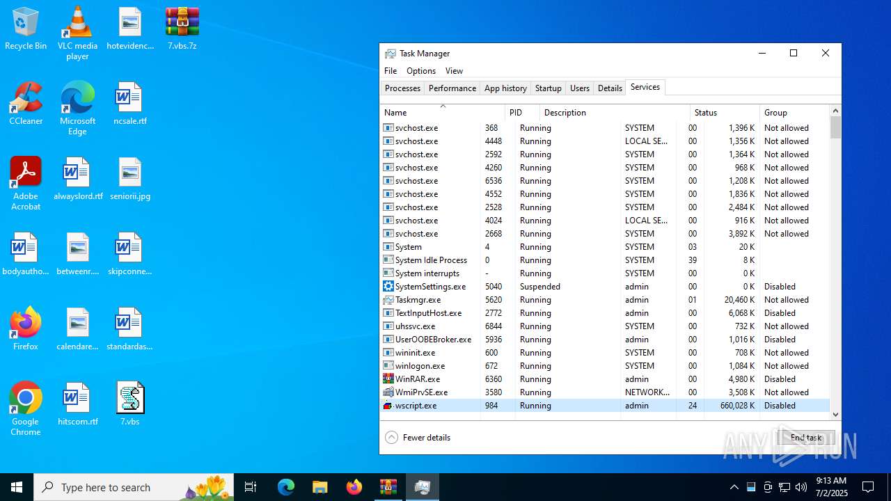
Task: Open File Explorer from the taskbar
Action: click(x=320, y=487)
